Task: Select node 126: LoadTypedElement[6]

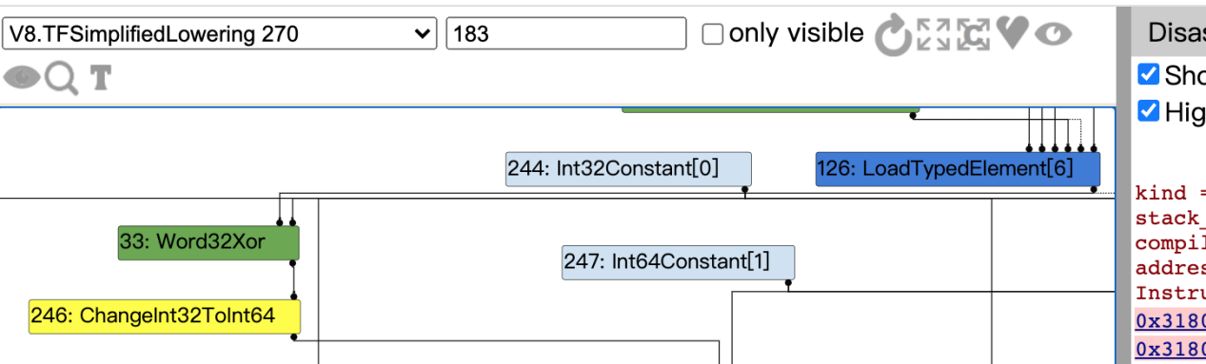Action: coord(958,169)
